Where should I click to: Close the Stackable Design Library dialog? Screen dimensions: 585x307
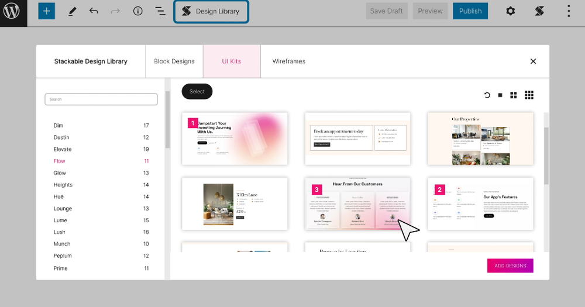[x=533, y=61]
